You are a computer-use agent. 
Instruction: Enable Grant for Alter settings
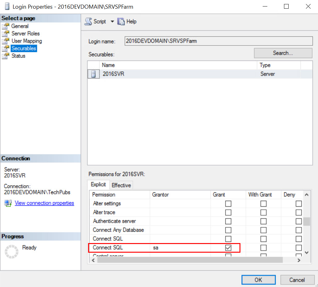coord(228,204)
